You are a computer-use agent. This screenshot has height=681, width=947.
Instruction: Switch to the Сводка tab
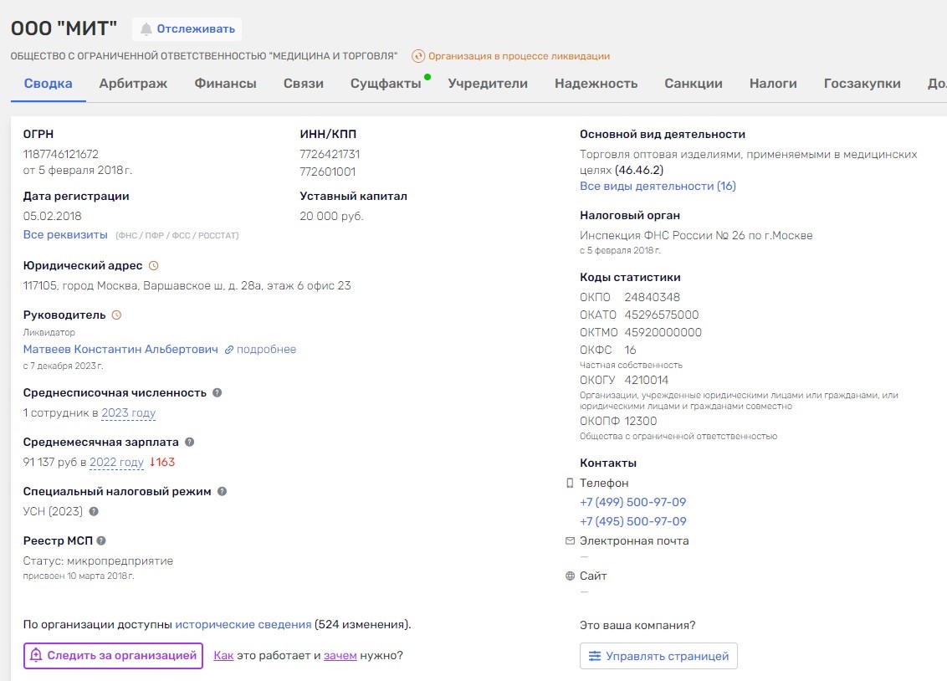point(49,84)
